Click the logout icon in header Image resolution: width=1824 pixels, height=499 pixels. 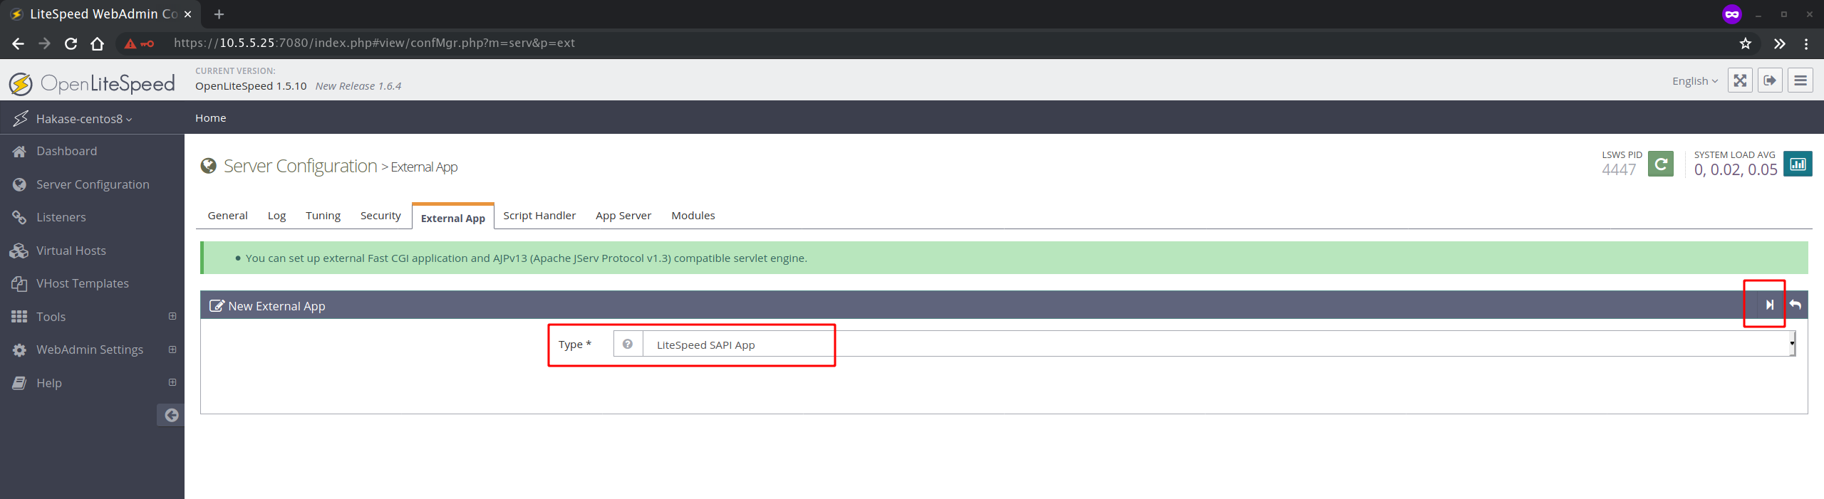tap(1770, 80)
